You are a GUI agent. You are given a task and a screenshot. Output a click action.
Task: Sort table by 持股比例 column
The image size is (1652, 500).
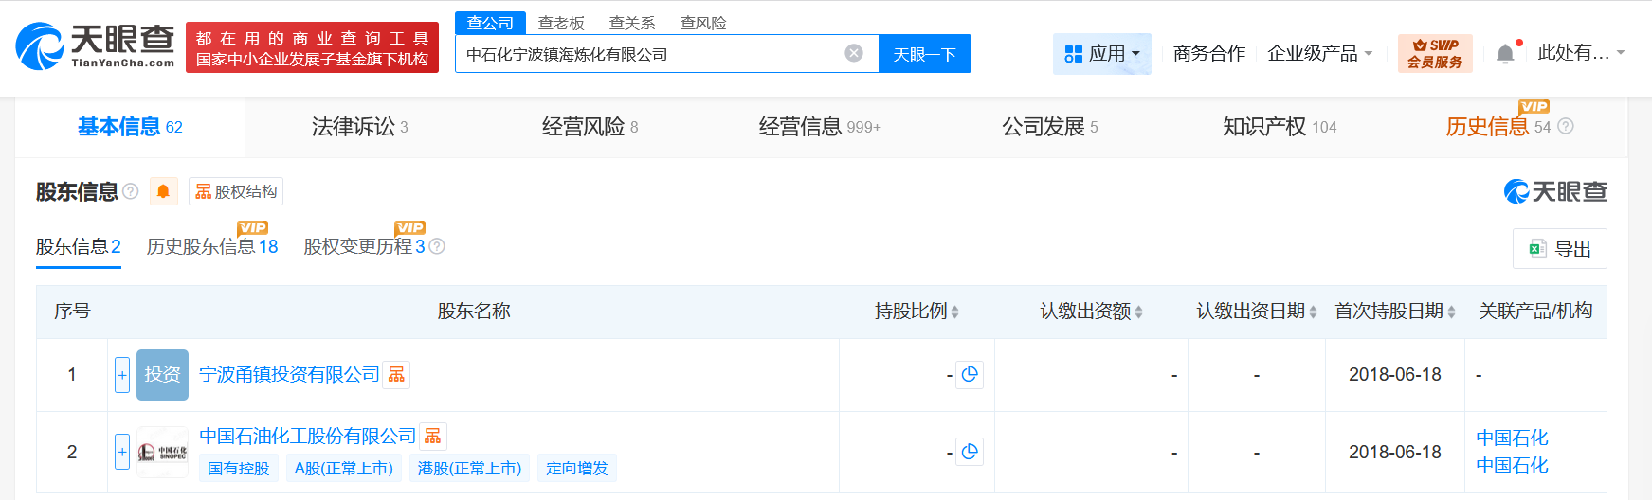917,312
